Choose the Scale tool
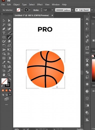The width and height of the screenshot is (95, 130). tap(9, 45)
